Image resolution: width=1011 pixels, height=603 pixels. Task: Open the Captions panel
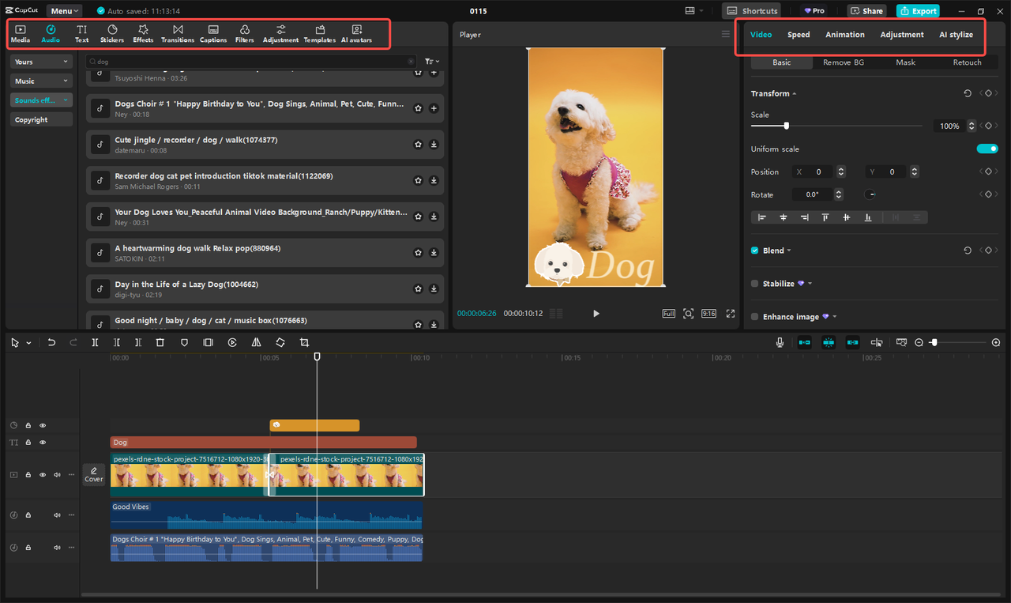(213, 32)
